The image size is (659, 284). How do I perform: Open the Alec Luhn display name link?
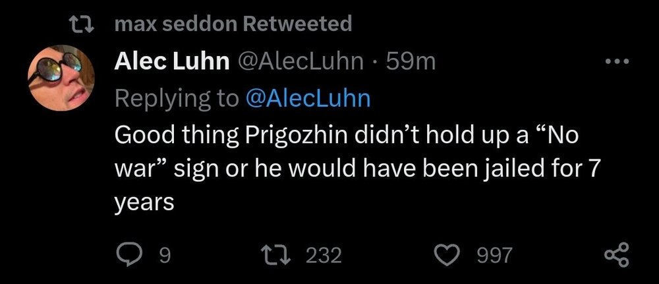point(172,62)
